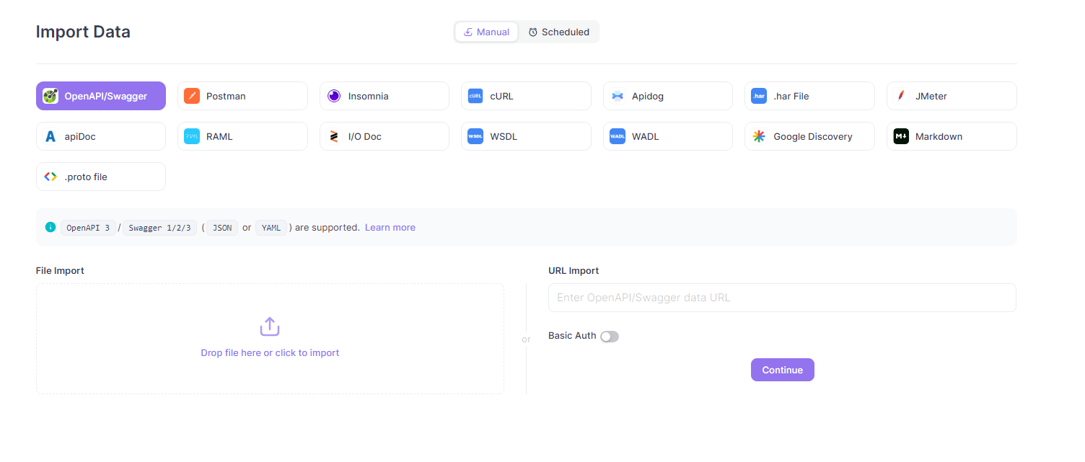This screenshot has height=462, width=1085.
Task: Choose the WADL import option
Action: pyautogui.click(x=668, y=136)
